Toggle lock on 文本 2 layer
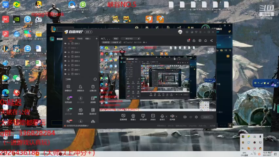 pyautogui.click(x=69, y=43)
